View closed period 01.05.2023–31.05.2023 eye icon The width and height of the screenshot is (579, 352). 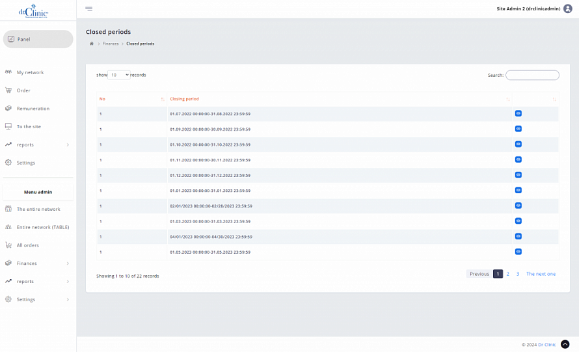(x=518, y=252)
